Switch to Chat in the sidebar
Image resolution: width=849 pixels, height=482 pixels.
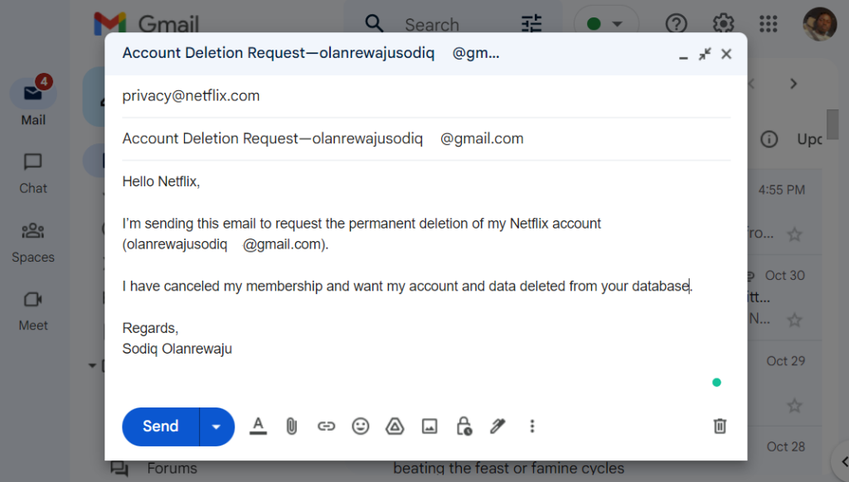point(33,173)
